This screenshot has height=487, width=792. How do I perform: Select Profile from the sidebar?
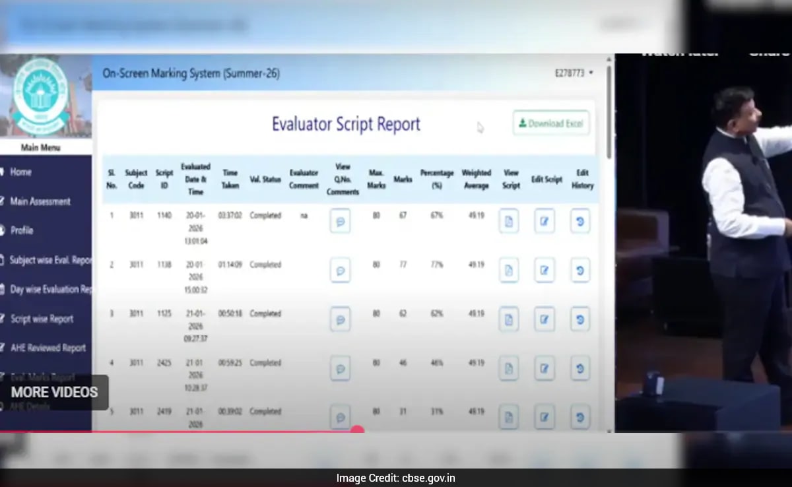[x=22, y=230]
